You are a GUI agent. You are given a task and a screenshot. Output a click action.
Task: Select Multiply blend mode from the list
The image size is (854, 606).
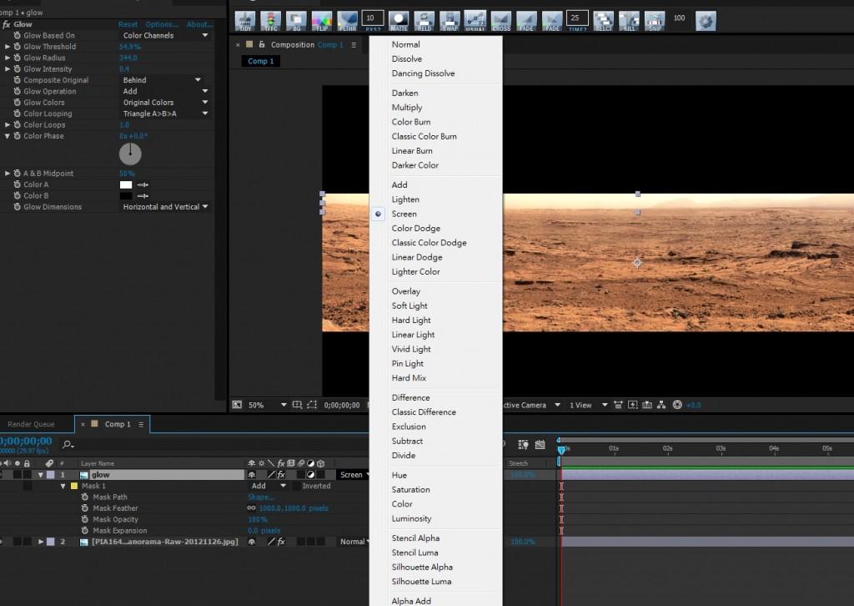(407, 108)
